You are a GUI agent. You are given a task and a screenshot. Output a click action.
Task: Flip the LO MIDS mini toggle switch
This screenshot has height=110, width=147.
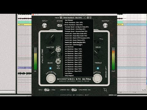[x=58, y=61]
